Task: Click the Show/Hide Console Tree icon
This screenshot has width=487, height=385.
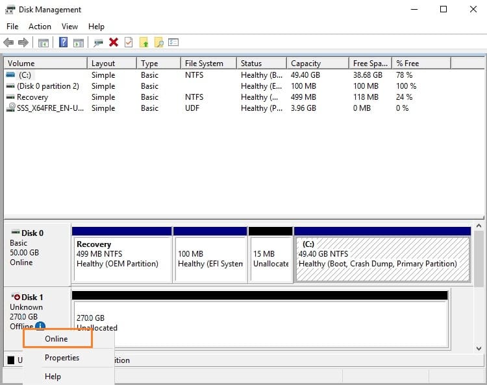Action: pyautogui.click(x=44, y=43)
